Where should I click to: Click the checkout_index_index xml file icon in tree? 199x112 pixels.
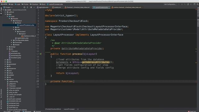coord(22,36)
